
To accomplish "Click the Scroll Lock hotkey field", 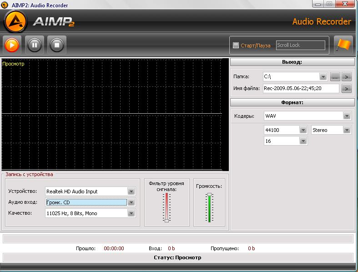I will click(x=301, y=45).
